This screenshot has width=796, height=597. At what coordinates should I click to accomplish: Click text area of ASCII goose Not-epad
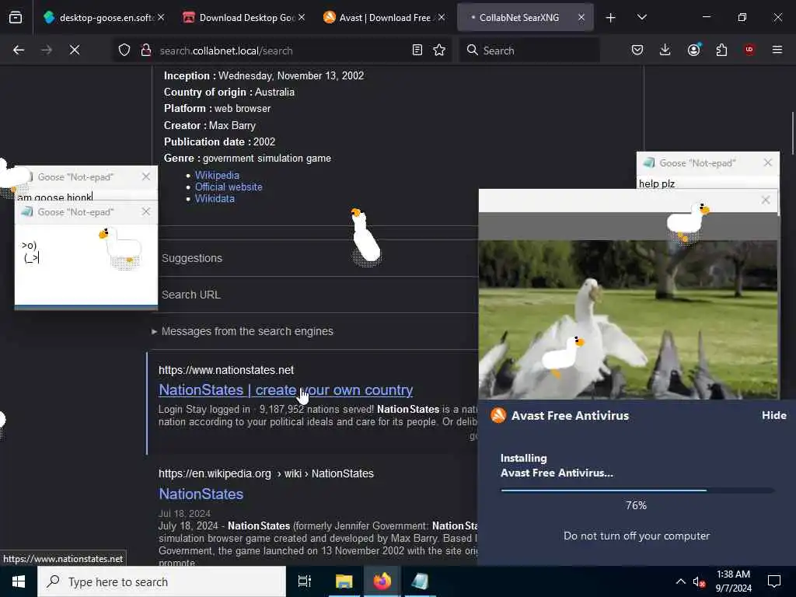pyautogui.click(x=86, y=264)
